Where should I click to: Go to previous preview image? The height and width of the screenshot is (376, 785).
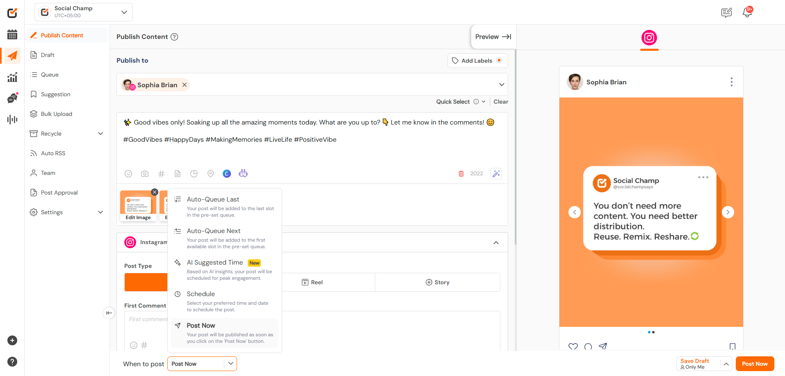575,212
